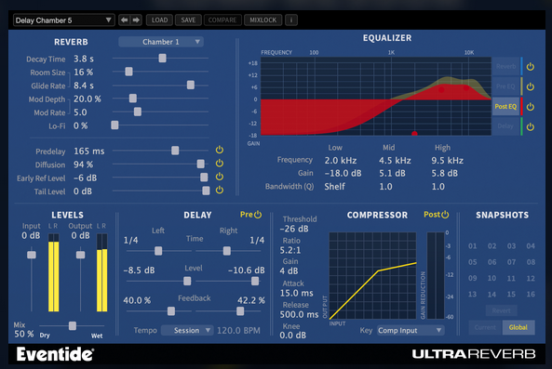Viewport: 552px width, 369px height.
Task: Open the Tempo Session dropdown
Action: pos(187,330)
